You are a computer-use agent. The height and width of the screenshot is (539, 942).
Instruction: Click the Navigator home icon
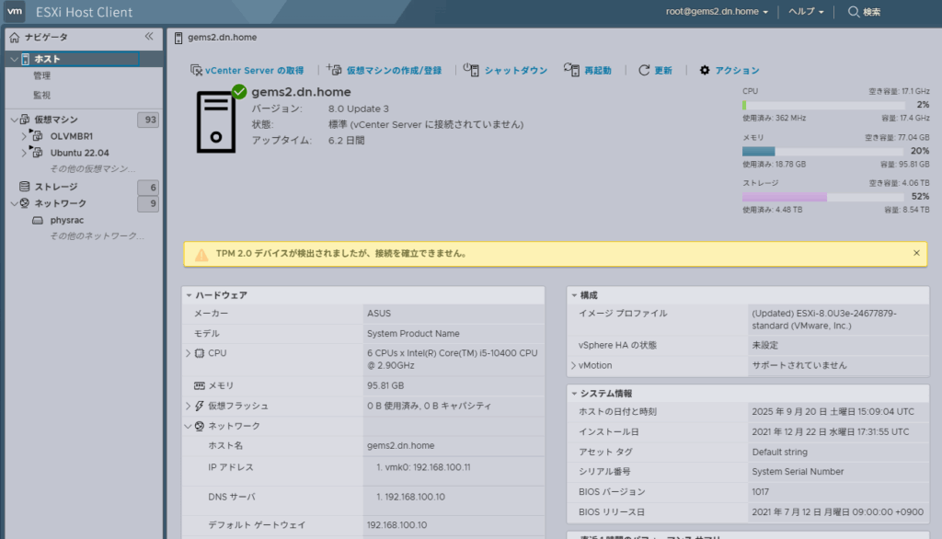click(x=15, y=38)
